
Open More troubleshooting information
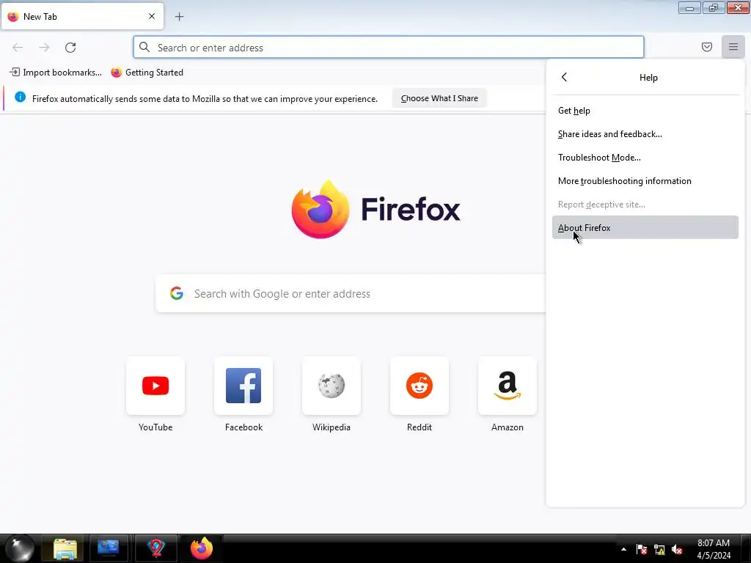645,181
